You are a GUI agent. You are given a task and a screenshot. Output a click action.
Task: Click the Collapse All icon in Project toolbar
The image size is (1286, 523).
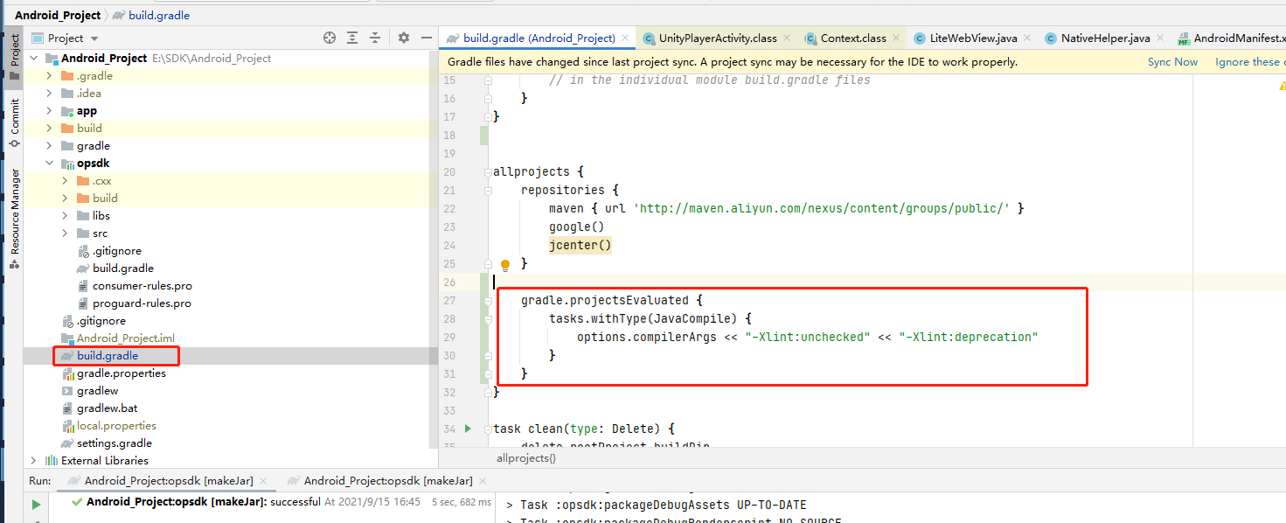point(375,38)
